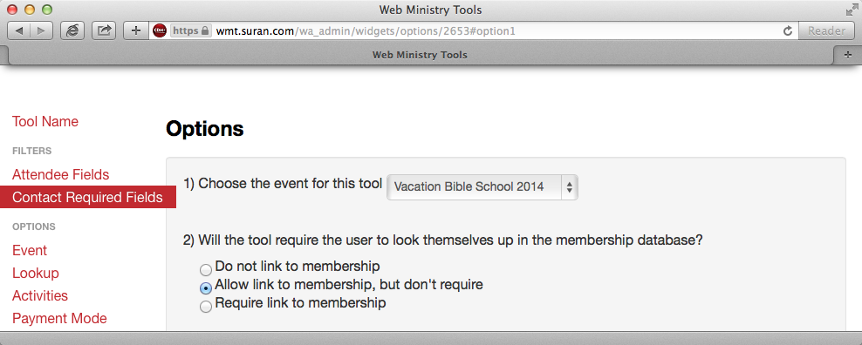This screenshot has width=862, height=345.
Task: Open the Contact Required Fields sidebar item
Action: tap(87, 197)
